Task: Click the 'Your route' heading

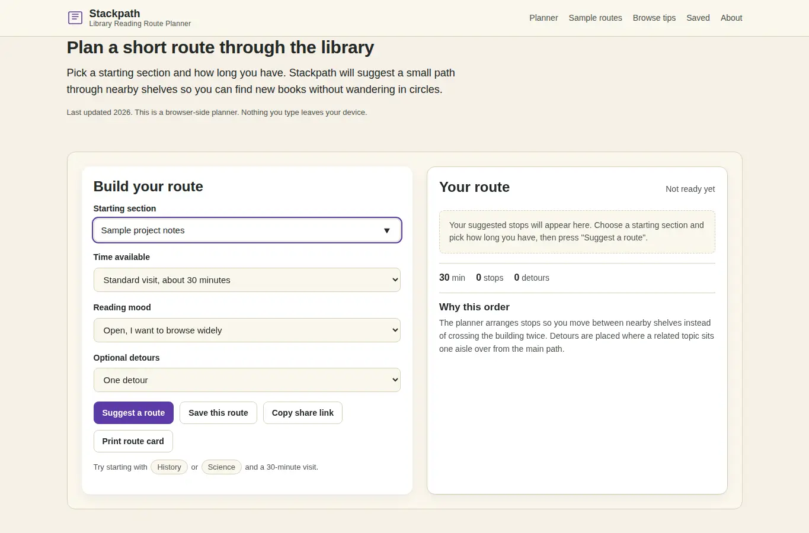Action: coord(474,187)
